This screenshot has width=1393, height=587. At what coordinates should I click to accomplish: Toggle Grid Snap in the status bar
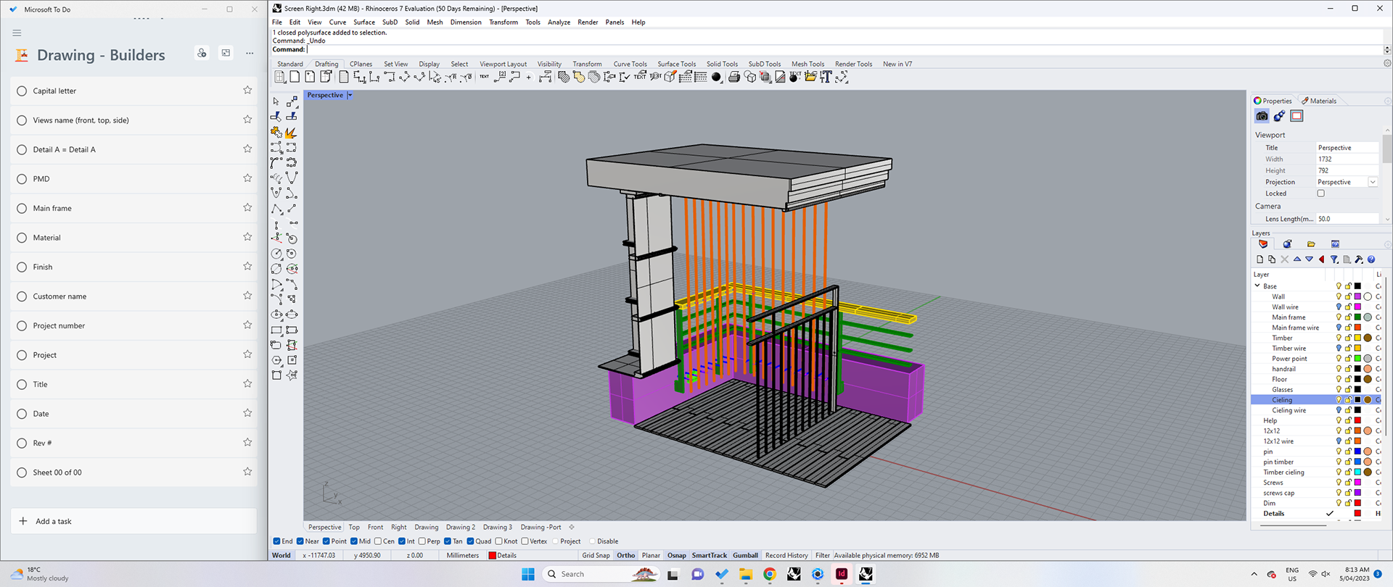[596, 556]
